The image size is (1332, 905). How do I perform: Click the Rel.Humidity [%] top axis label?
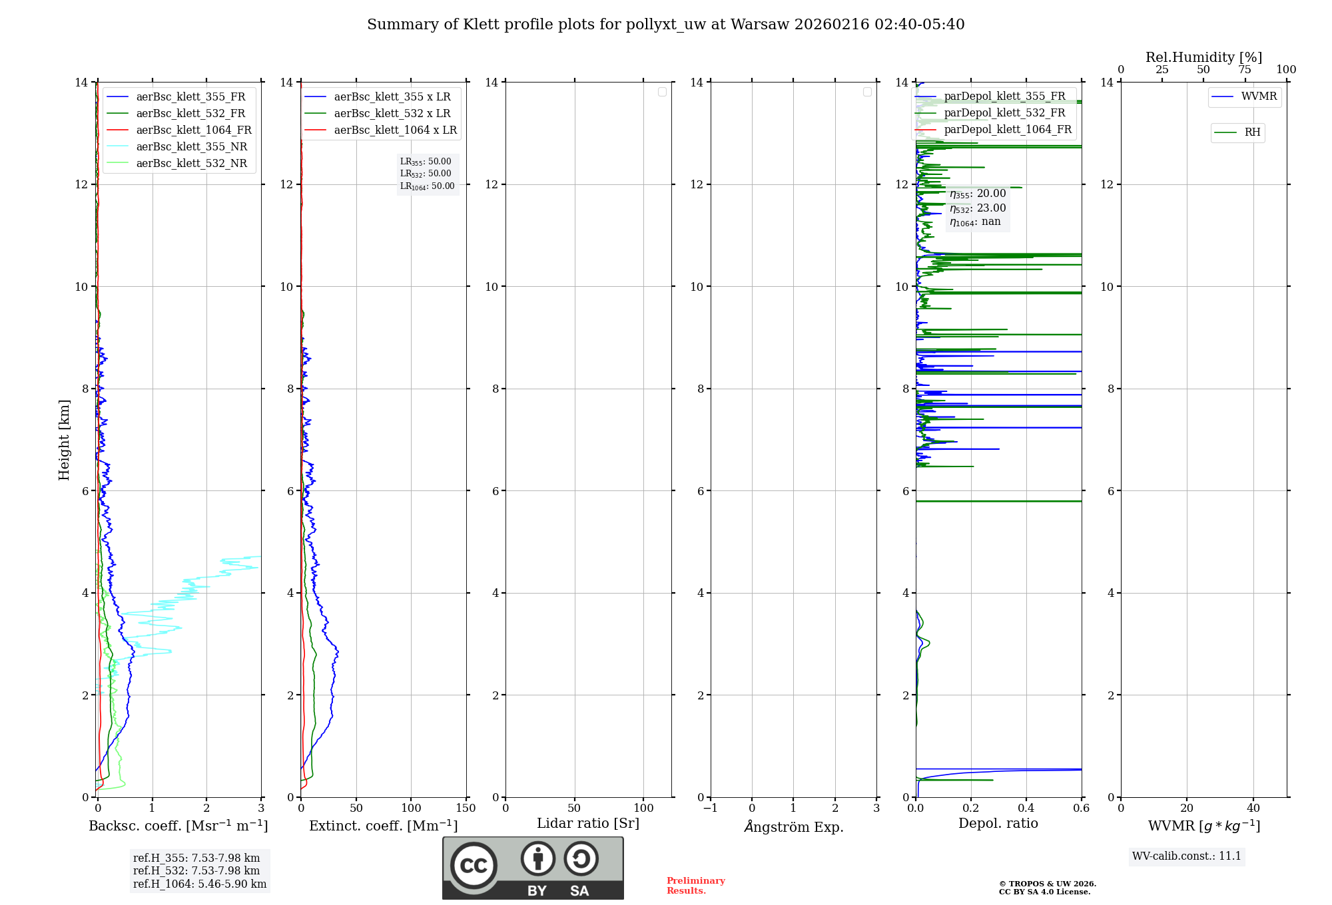point(1203,57)
